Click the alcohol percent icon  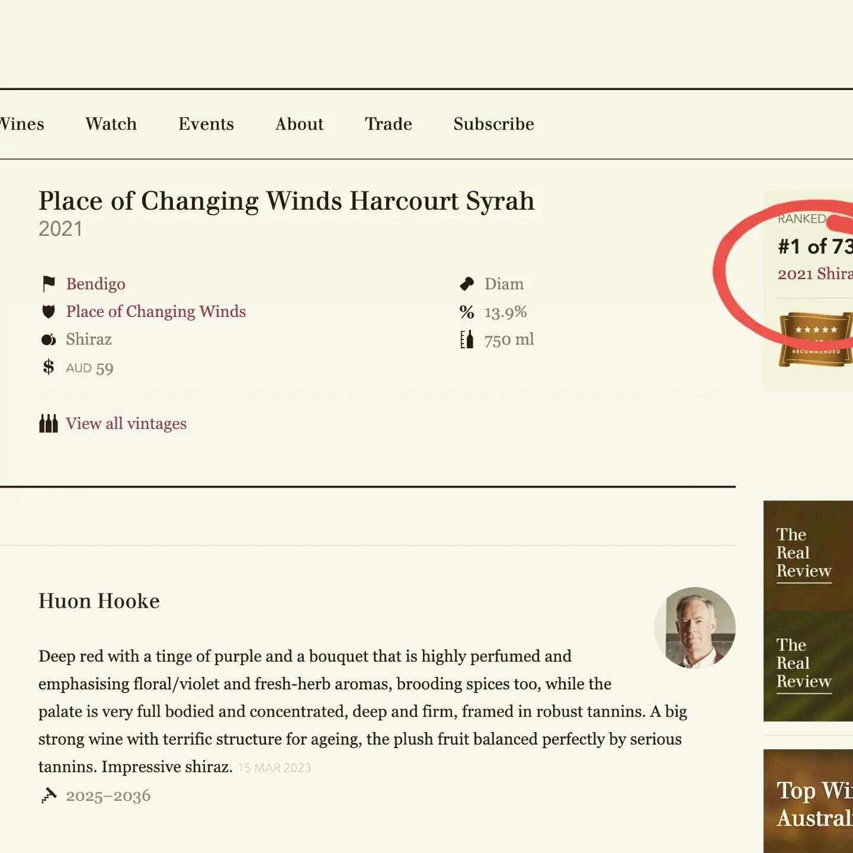coord(467,312)
